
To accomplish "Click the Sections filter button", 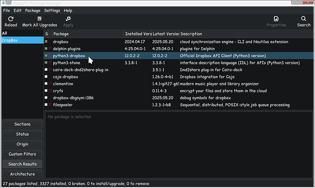I will pyautogui.click(x=22, y=124).
